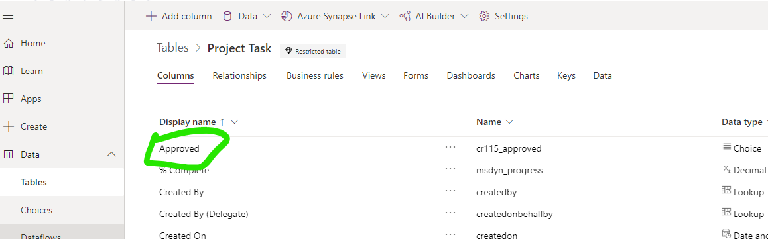Open more options for Created By column

point(450,191)
